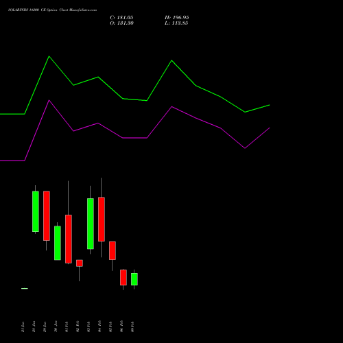
Task: Select the small red candlestick above 02 Feb
Action: coord(80,263)
